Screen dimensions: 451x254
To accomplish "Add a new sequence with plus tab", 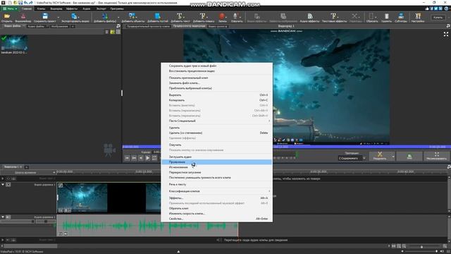I will [27, 167].
